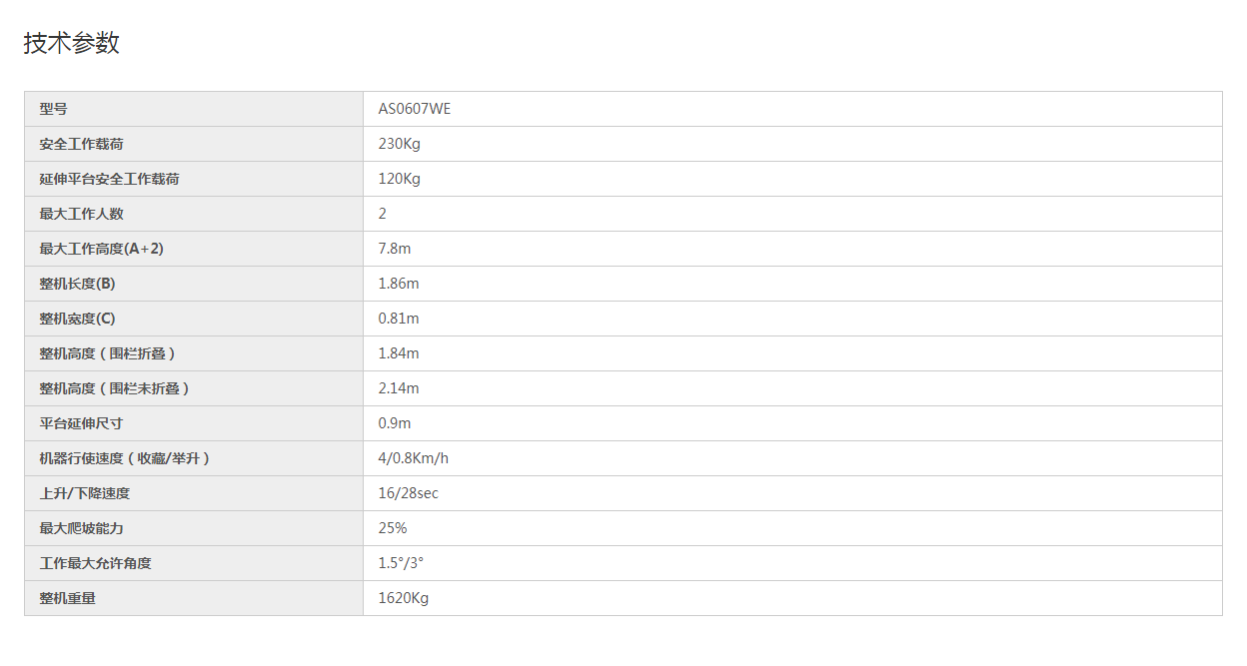
Task: Click the 技术参数 heading
Action: tap(72, 43)
